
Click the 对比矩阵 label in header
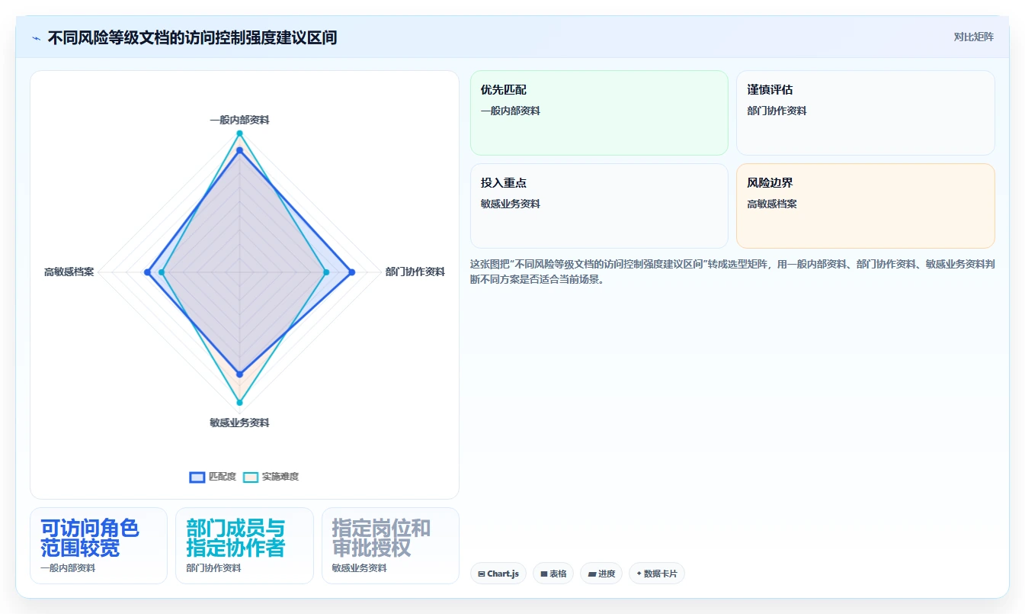pos(973,37)
